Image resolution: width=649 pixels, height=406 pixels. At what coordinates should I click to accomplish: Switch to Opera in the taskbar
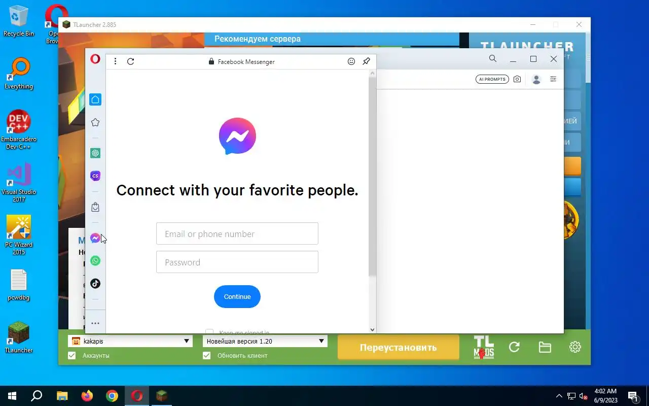coord(137,396)
